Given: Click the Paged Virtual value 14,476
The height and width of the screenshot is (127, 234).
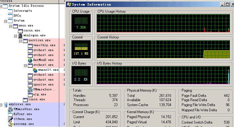Looking at the screenshot, I should pyautogui.click(x=166, y=122).
